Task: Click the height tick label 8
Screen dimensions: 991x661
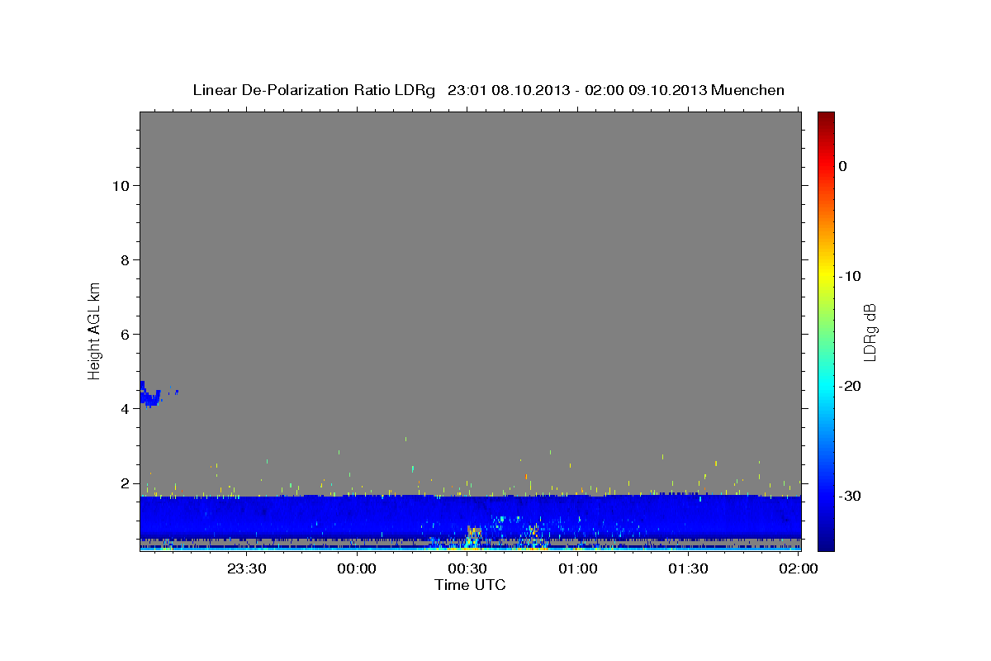Action: 124,259
